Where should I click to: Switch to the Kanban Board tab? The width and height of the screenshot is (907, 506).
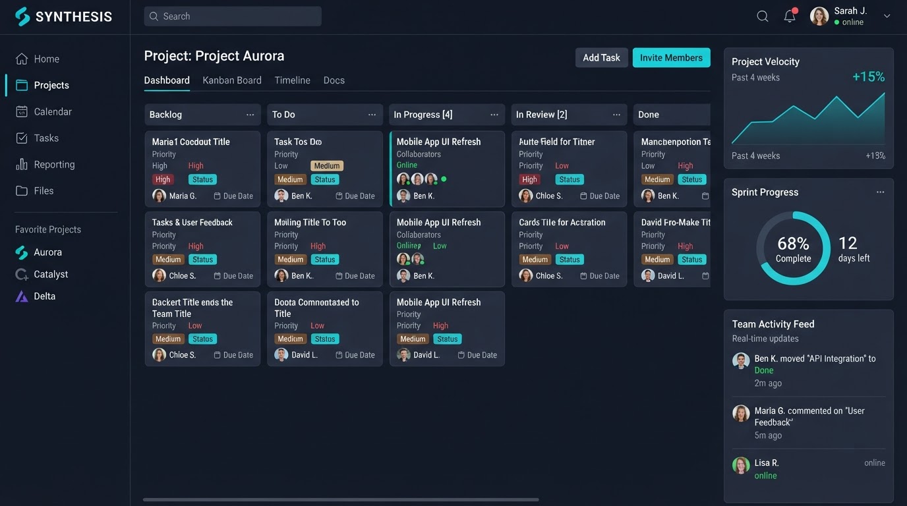click(232, 80)
